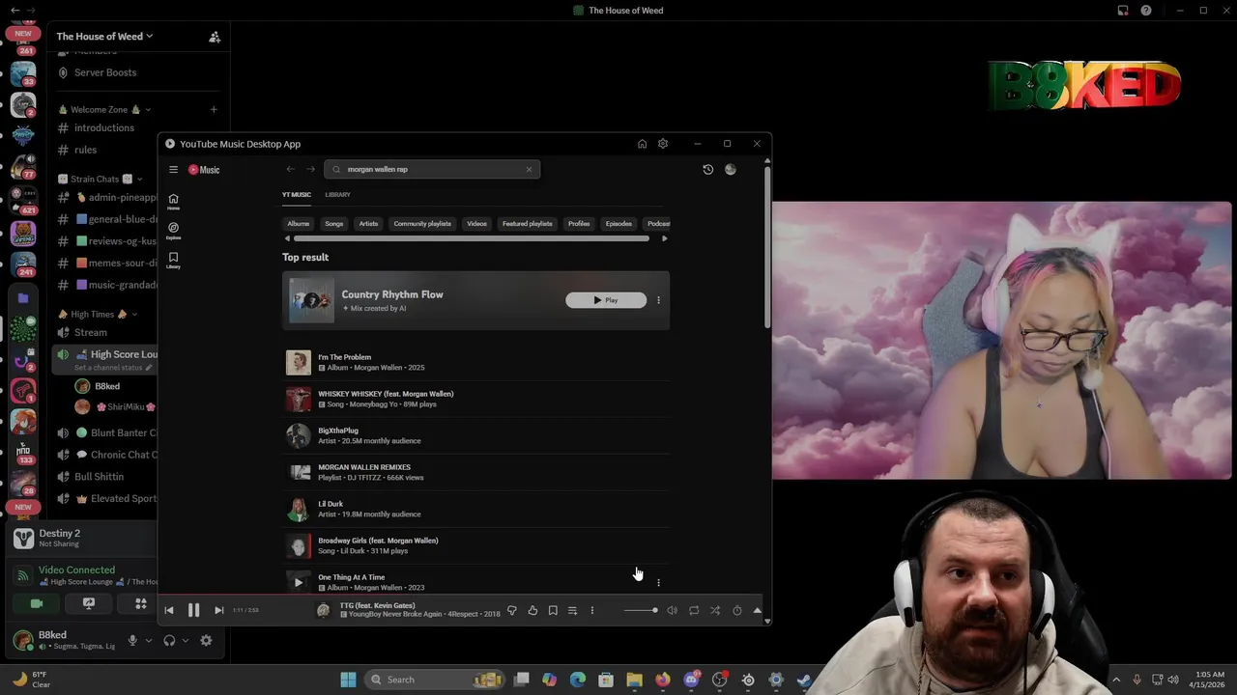Mute the YouTube Music volume
Image resolution: width=1237 pixels, height=695 pixels.
pyautogui.click(x=673, y=610)
